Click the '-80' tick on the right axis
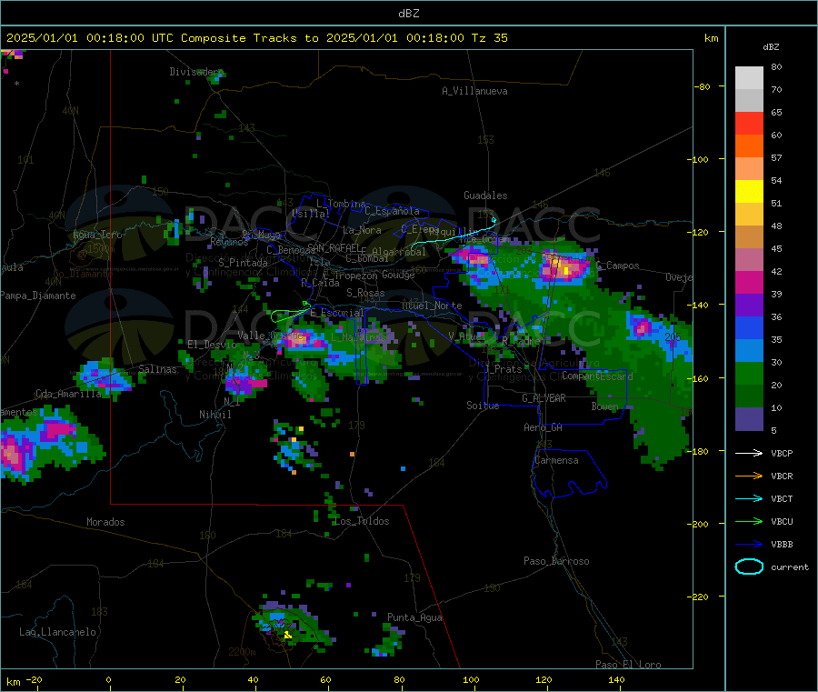818x692 pixels. click(x=702, y=86)
